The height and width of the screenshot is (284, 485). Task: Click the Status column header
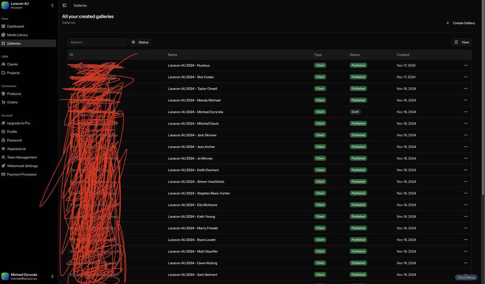tap(354, 55)
